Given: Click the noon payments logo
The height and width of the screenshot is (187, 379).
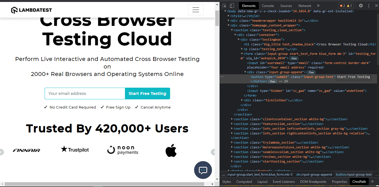Looking at the screenshot, I should point(123,150).
